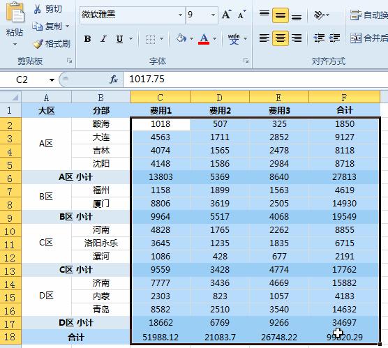The width and height of the screenshot is (388, 348).
Task: Click the 大区 header cell
Action: [47, 111]
